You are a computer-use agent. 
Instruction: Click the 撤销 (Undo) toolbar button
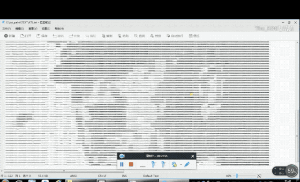pyautogui.click(x=58, y=36)
